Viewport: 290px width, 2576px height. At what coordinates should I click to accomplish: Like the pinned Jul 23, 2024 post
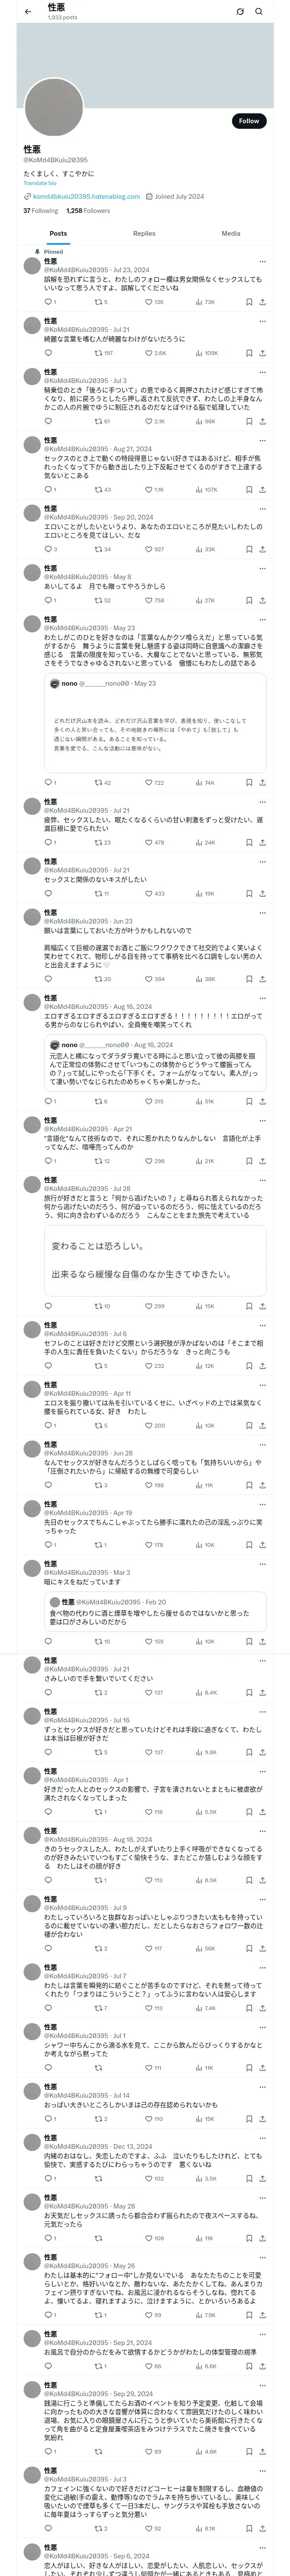tap(149, 301)
